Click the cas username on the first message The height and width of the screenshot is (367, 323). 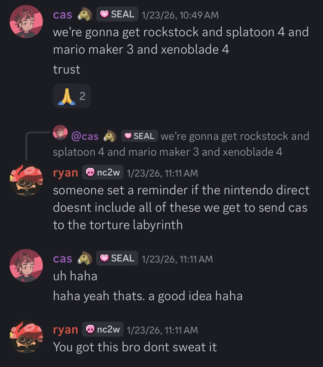tap(62, 14)
